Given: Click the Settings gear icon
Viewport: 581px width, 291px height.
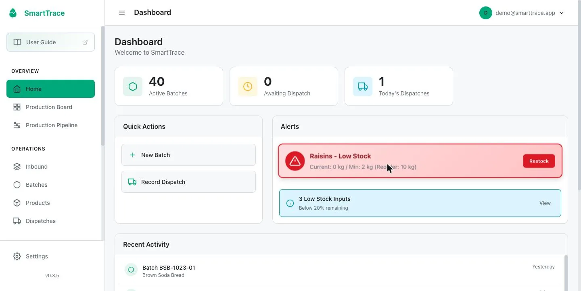Looking at the screenshot, I should 17,256.
